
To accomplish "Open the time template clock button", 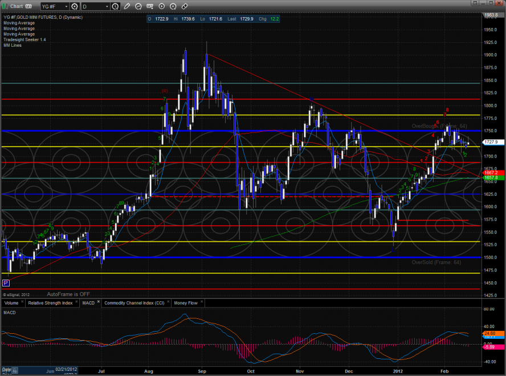I will tap(115, 6).
